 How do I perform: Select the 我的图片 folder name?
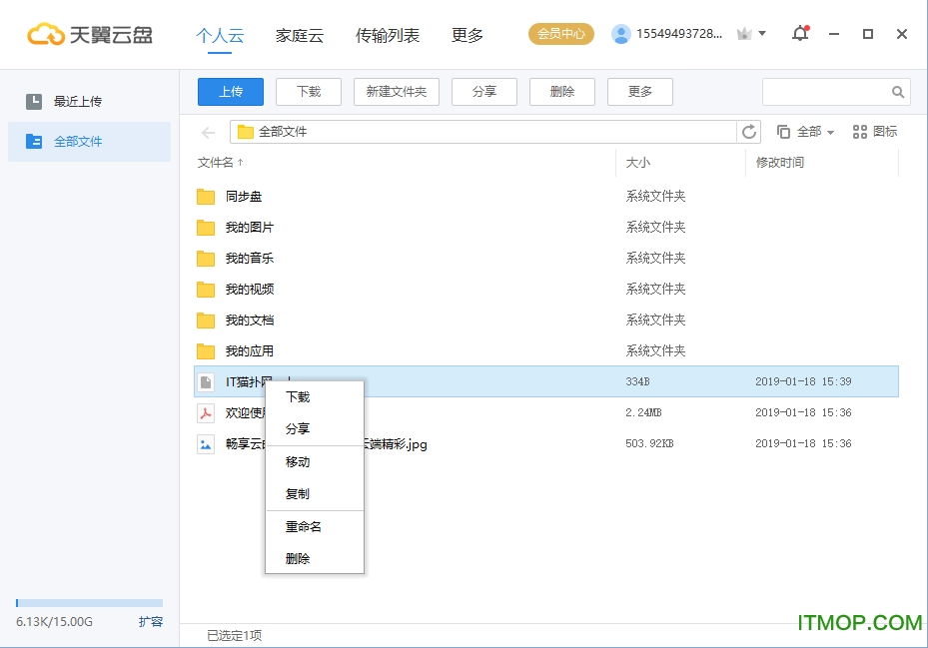(249, 228)
